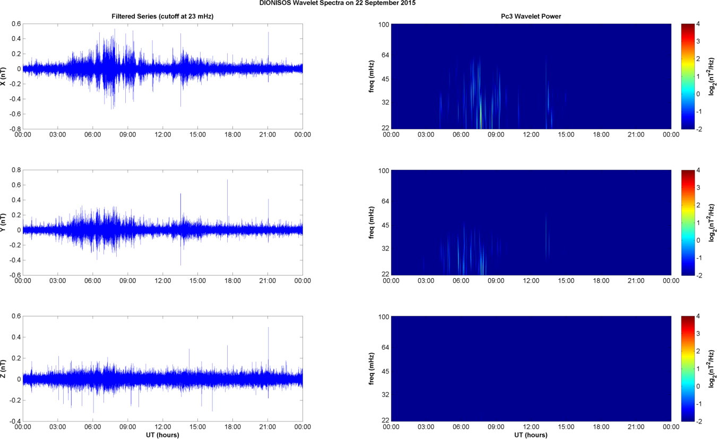This screenshot has height=439, width=717.
Task: Click the 45 mHz tick on the middle spectrogram
Action: pyautogui.click(x=385, y=225)
